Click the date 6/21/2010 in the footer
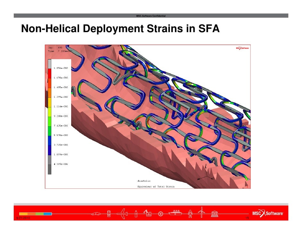302x234 pixels. tap(23, 218)
